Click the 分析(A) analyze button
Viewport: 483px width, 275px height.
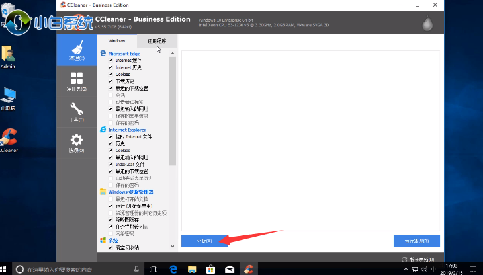click(204, 241)
